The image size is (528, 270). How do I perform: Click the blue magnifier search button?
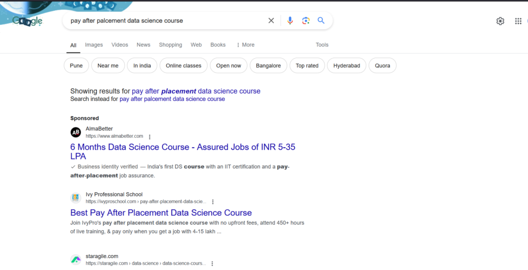tap(321, 21)
